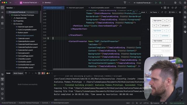This screenshot has width=187, height=105.
Task: Search the build output with magnifier icon
Action: click(x=36, y=73)
